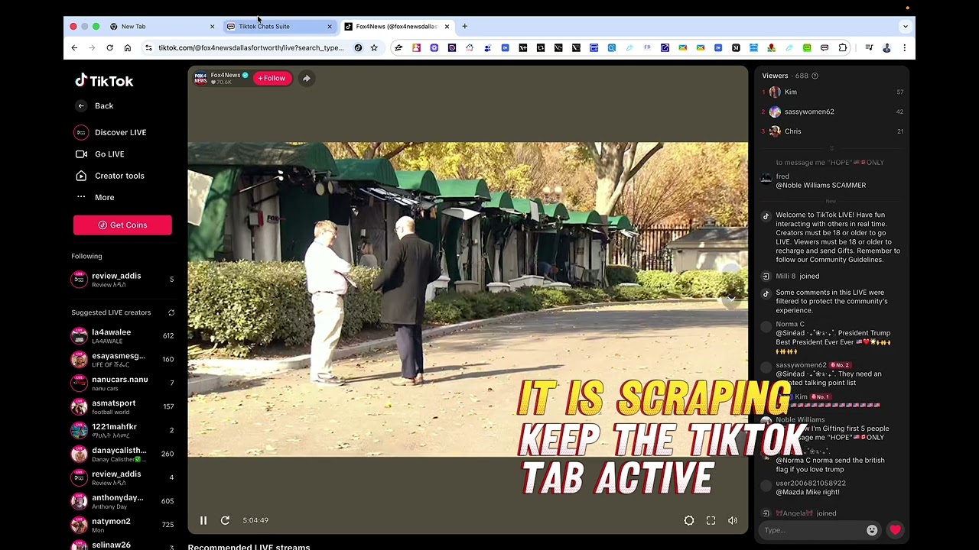Open the emoji picker in chat
The height and width of the screenshot is (550, 979).
point(872,530)
